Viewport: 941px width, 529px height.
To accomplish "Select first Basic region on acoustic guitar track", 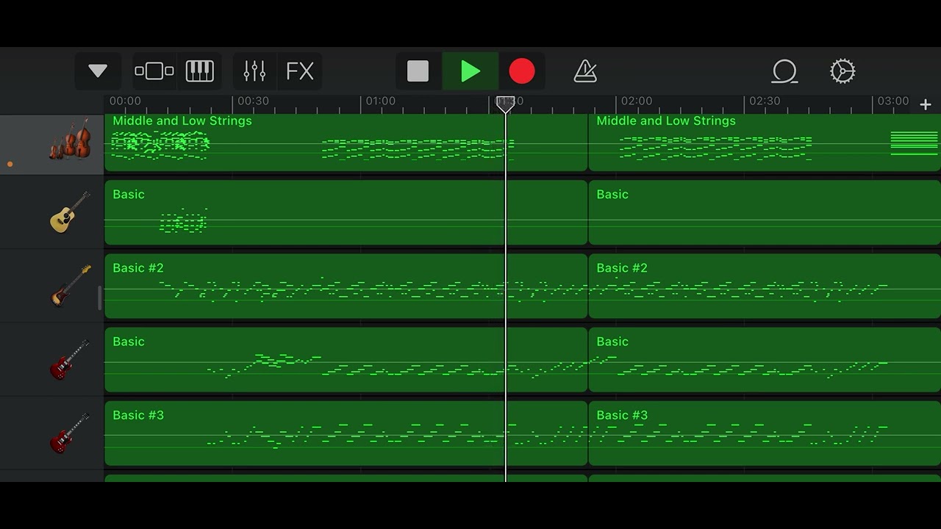I will click(346, 212).
